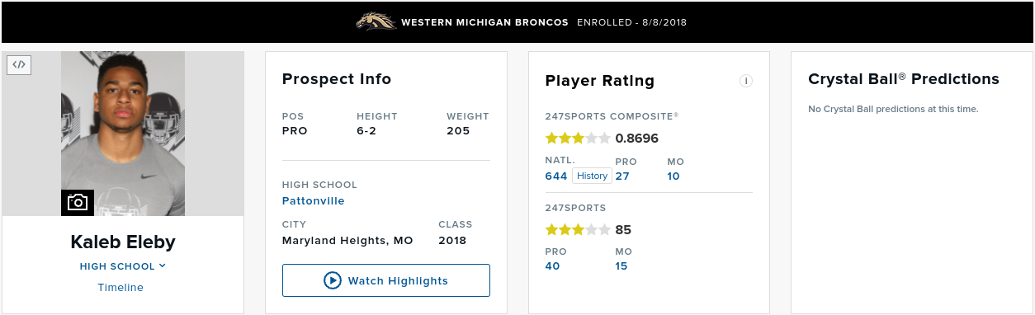Click Western Michigan Broncos team name
The width and height of the screenshot is (1035, 315).
(x=484, y=22)
